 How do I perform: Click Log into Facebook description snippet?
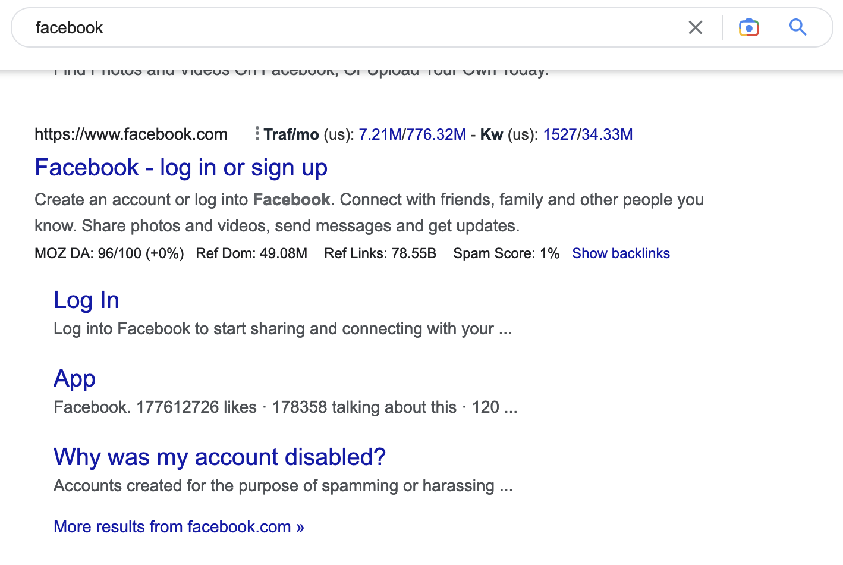[282, 329]
